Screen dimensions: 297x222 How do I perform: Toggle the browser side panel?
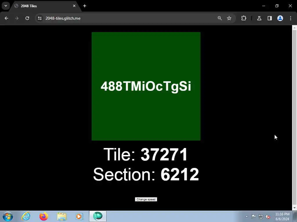[270, 18]
